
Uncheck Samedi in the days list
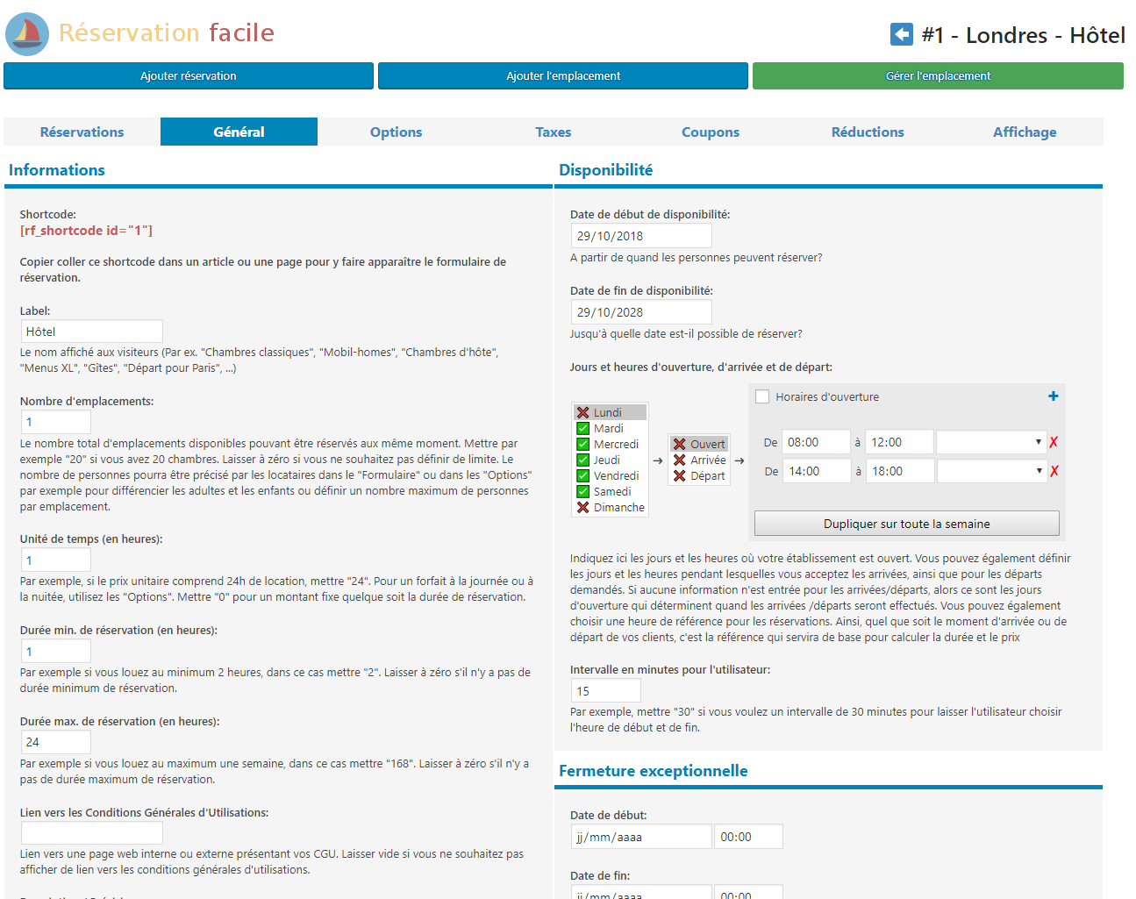(582, 491)
